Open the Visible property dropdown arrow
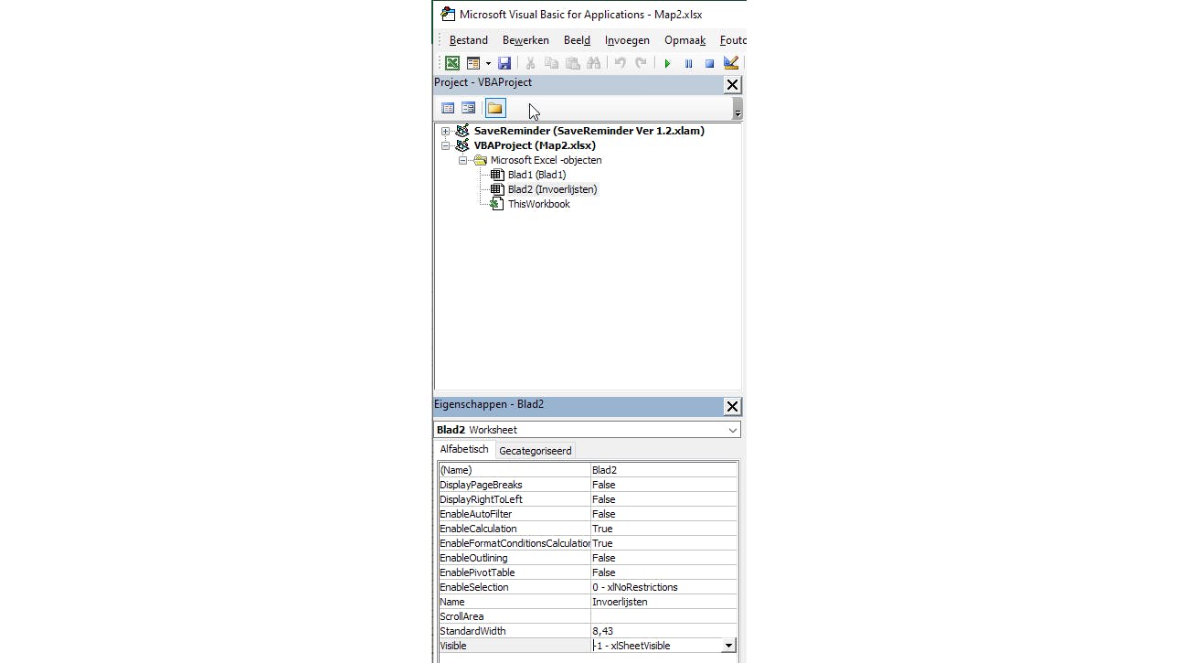This screenshot has height=663, width=1178. [x=728, y=646]
